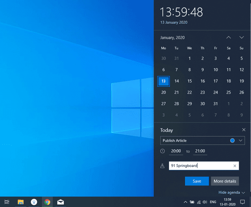Open the calendar color dropdown chevron

(241, 140)
